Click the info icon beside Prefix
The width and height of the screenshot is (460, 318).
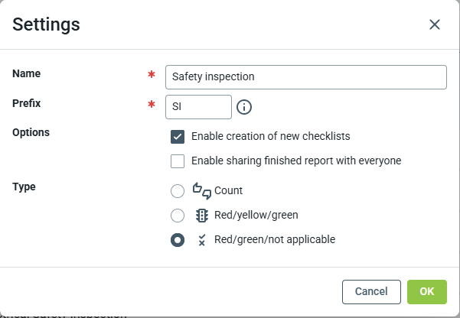tap(244, 107)
